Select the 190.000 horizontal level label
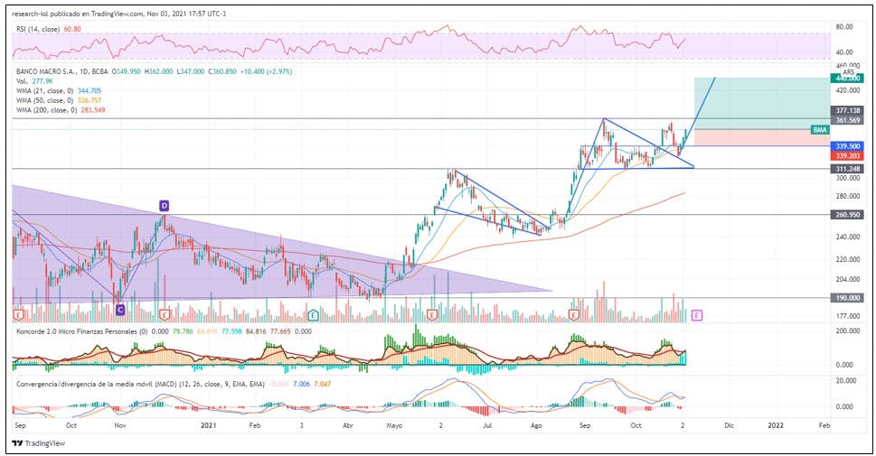The height and width of the screenshot is (456, 876). (847, 298)
